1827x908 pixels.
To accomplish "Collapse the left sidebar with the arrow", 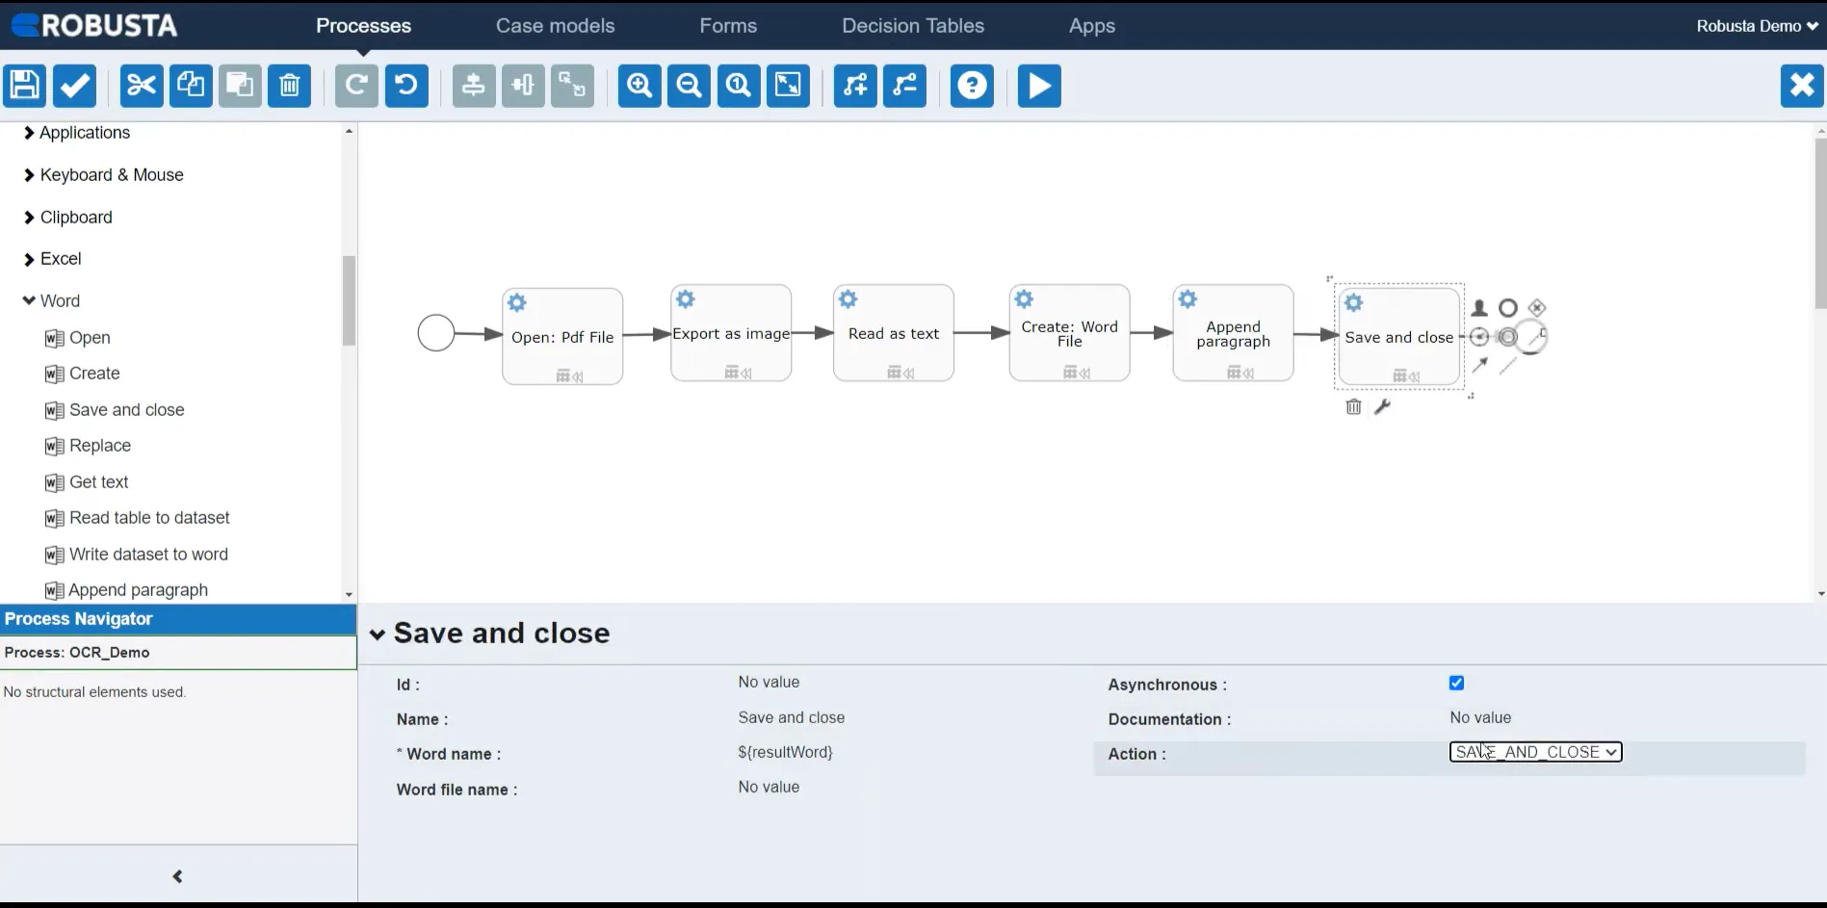I will [x=177, y=876].
